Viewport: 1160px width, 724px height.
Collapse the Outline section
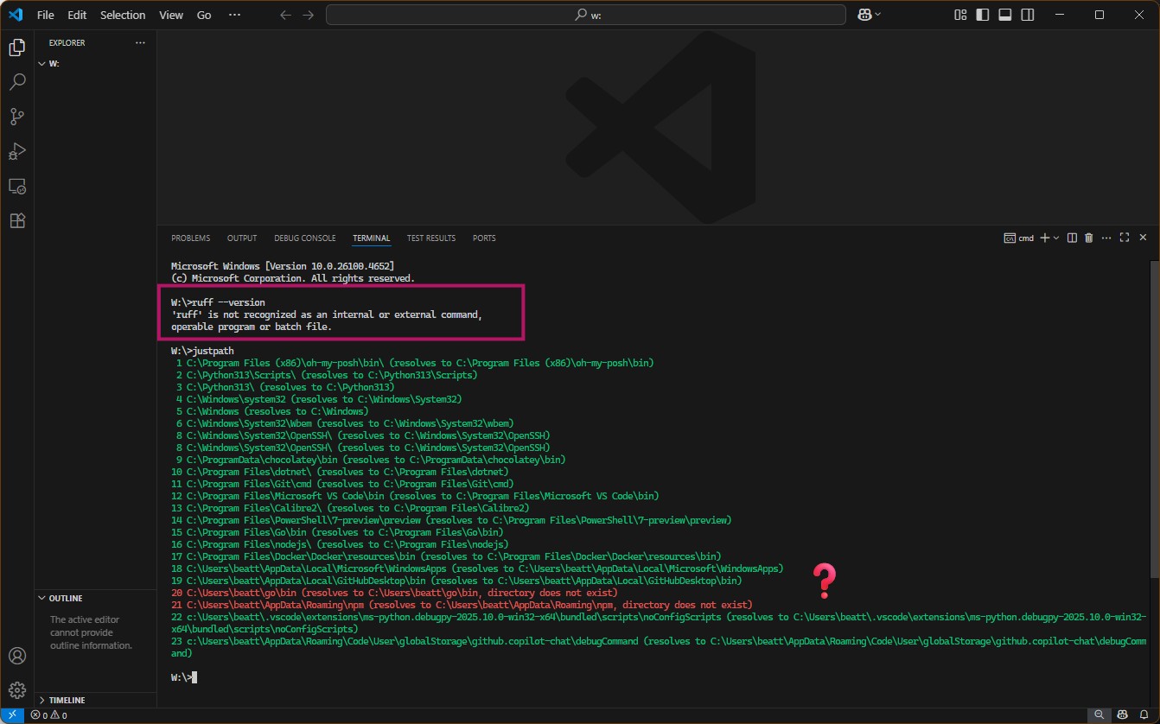coord(65,598)
